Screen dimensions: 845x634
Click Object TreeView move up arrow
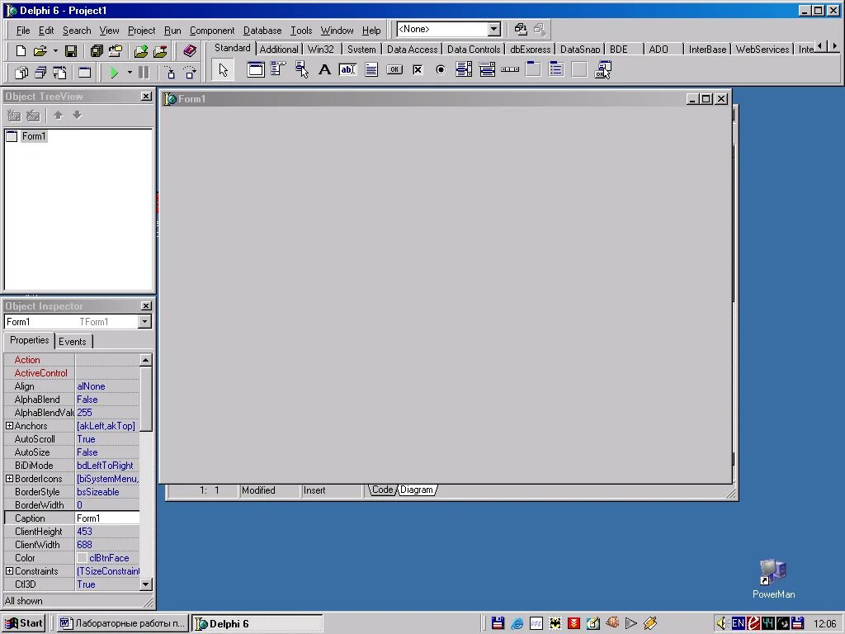pyautogui.click(x=59, y=115)
